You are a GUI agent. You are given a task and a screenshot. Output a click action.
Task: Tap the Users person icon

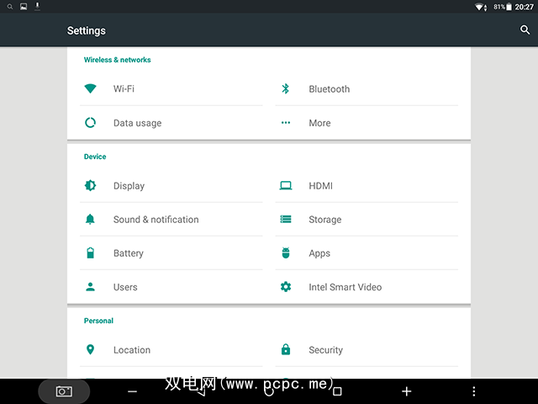tap(90, 287)
